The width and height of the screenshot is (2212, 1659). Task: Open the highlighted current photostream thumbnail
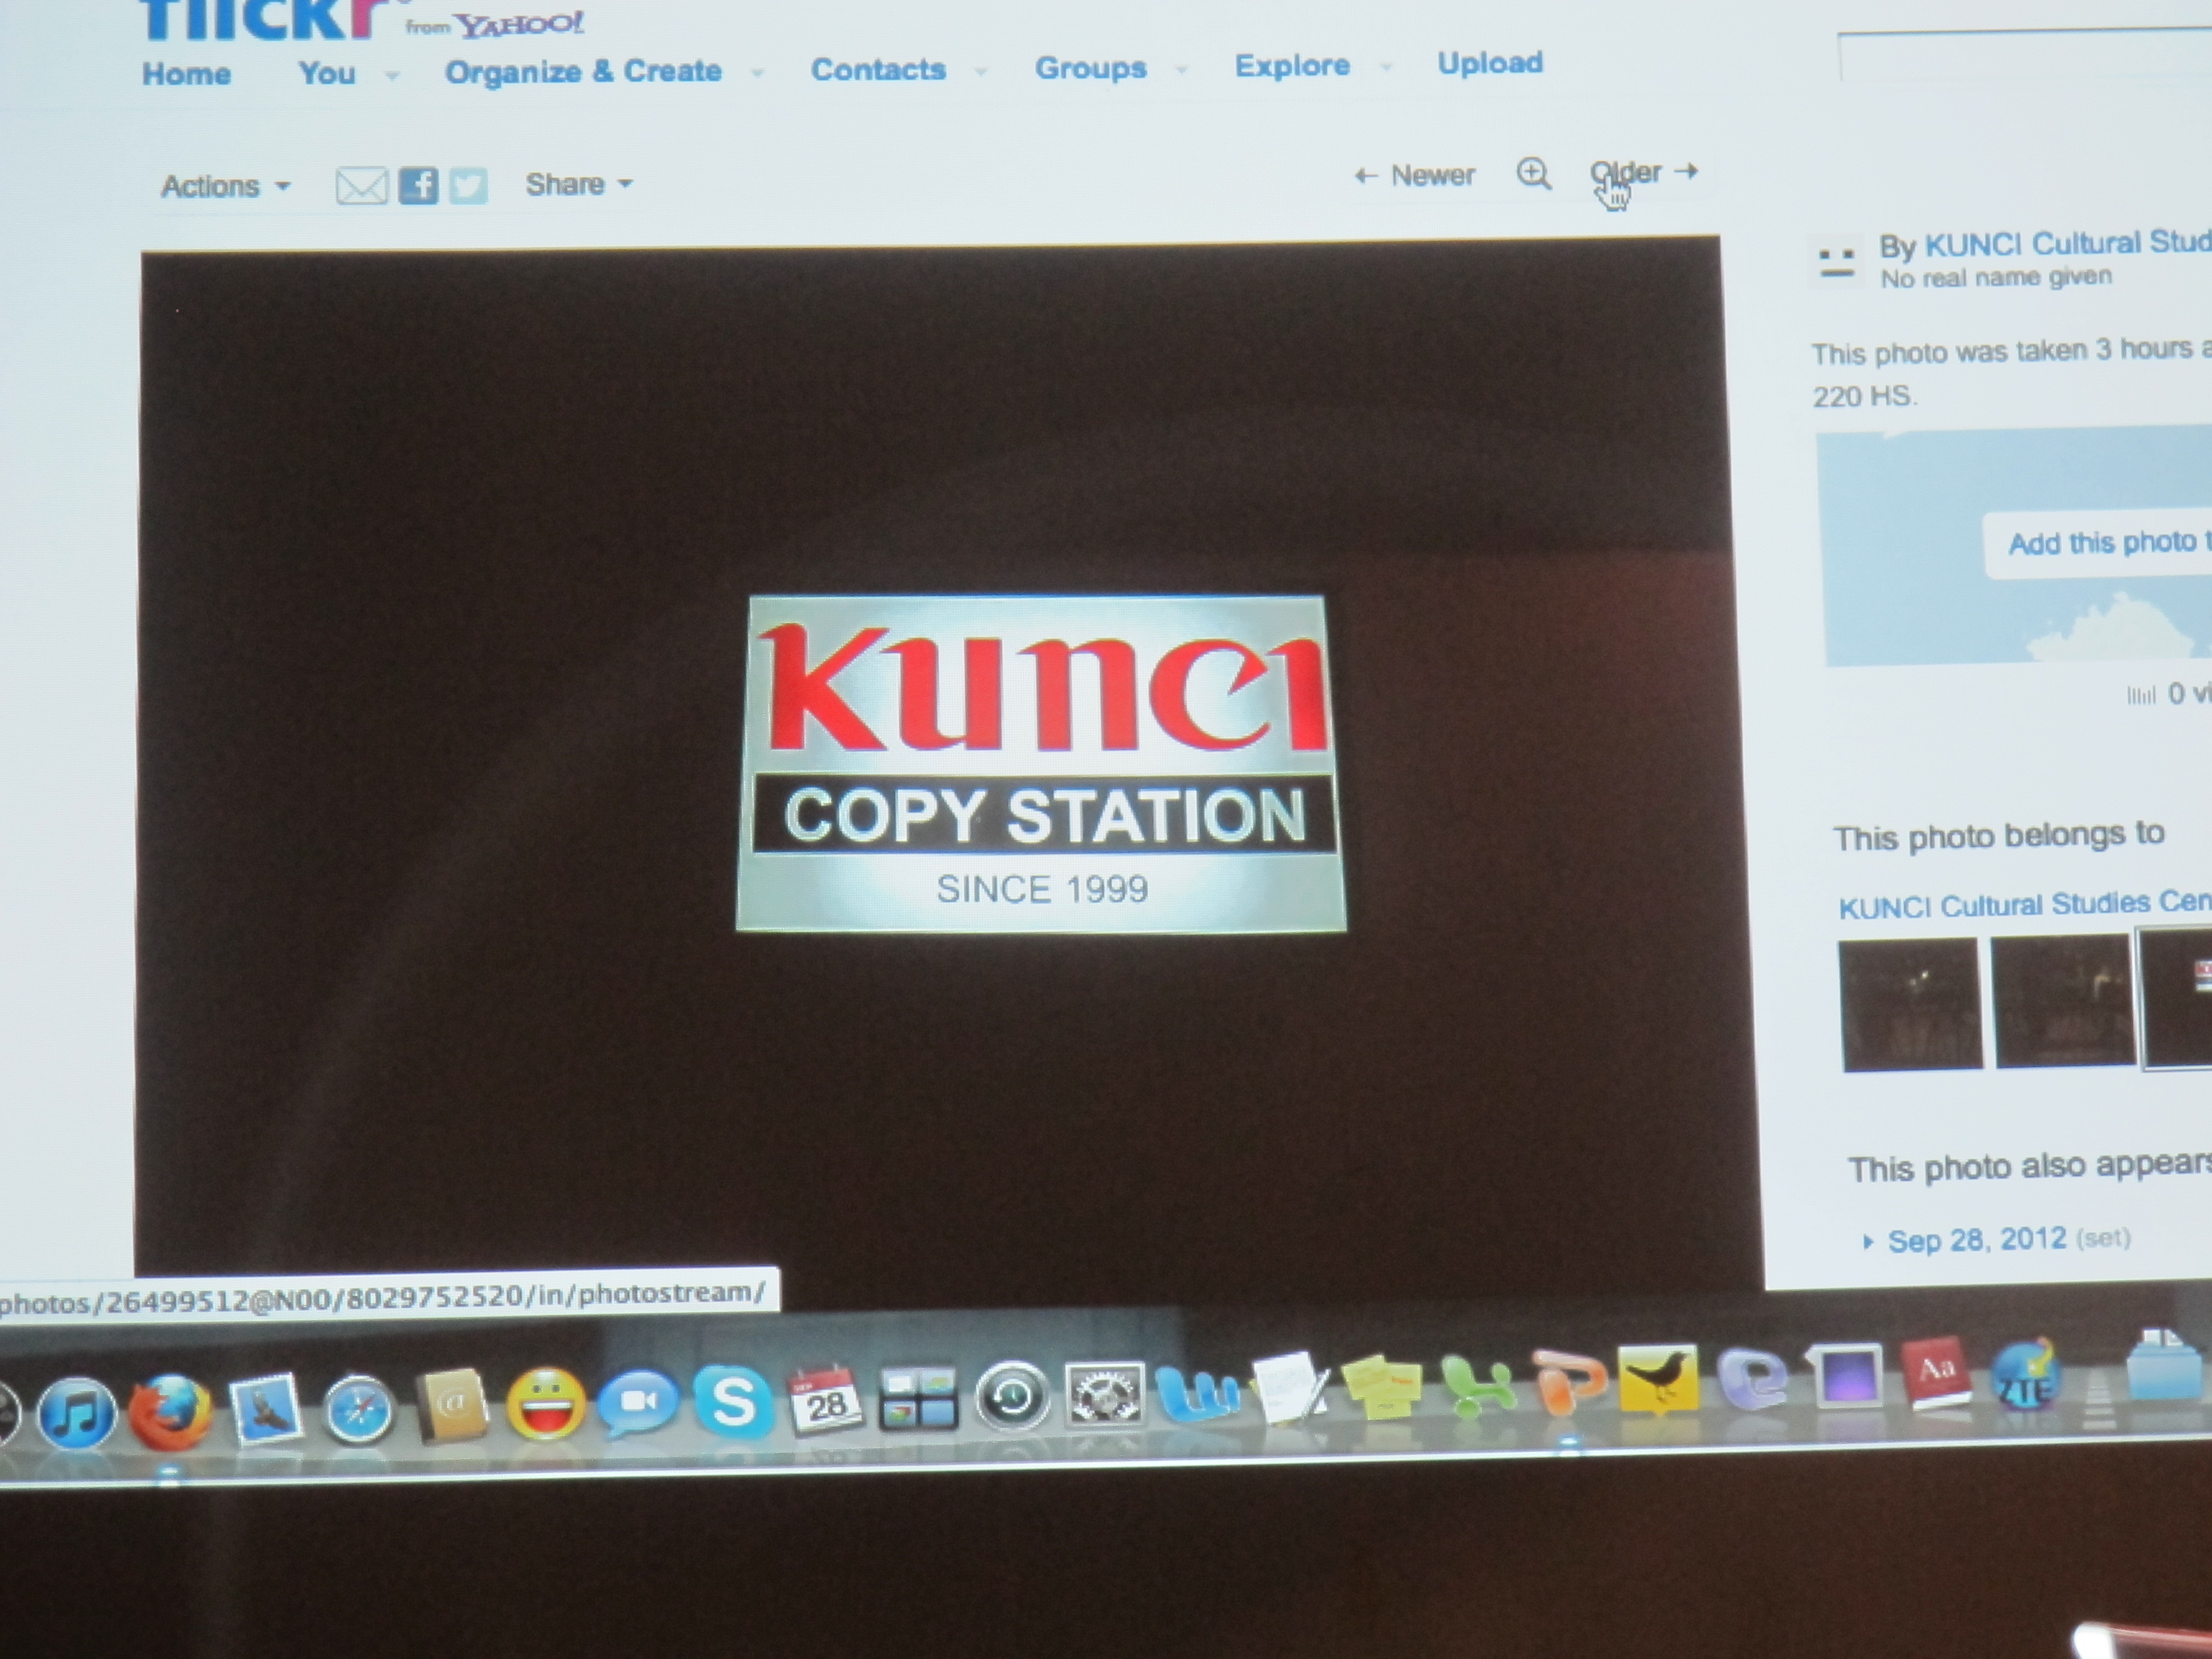pos(2176,998)
